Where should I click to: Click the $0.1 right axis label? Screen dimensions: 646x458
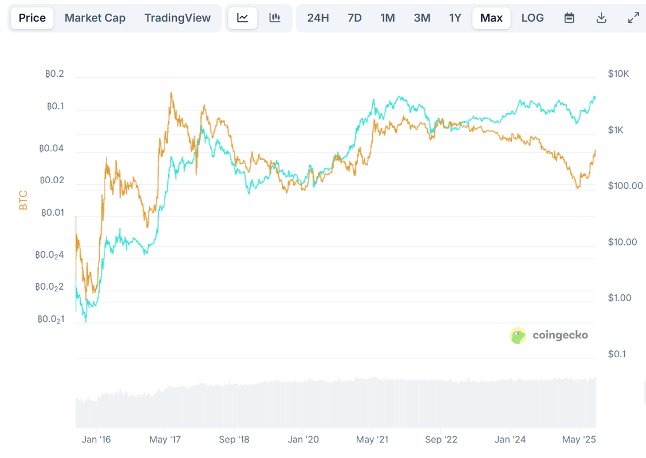click(617, 354)
